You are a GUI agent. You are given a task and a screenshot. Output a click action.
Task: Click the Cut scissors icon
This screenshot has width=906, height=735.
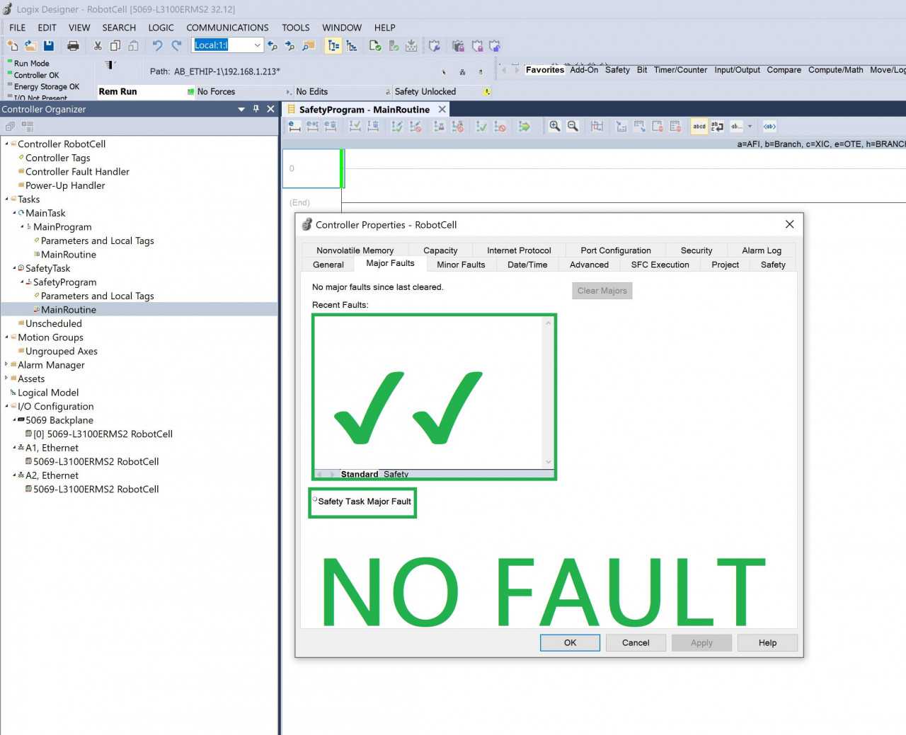[98, 45]
